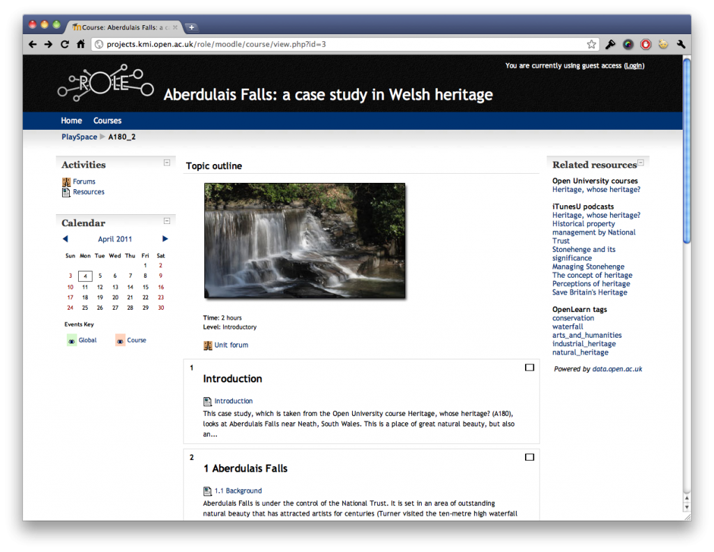Bookmark page with the star icon
The width and height of the screenshot is (714, 552).
click(x=591, y=45)
